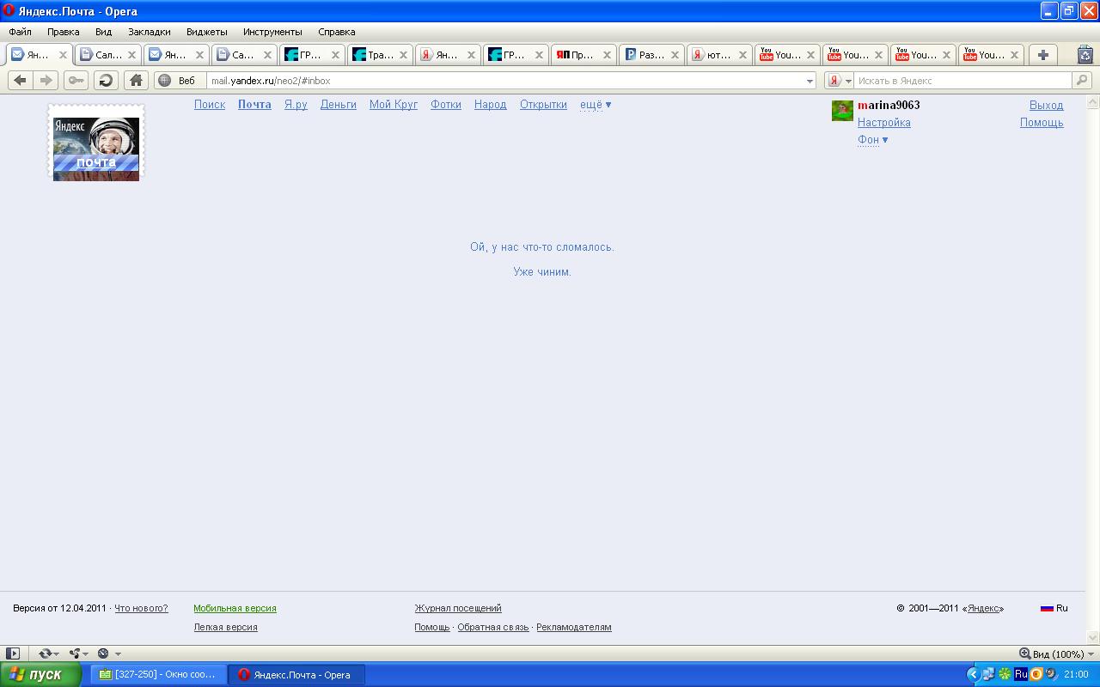This screenshot has height=687, width=1100.
Task: Click the zoom magnifier Вид icon
Action: point(1024,654)
